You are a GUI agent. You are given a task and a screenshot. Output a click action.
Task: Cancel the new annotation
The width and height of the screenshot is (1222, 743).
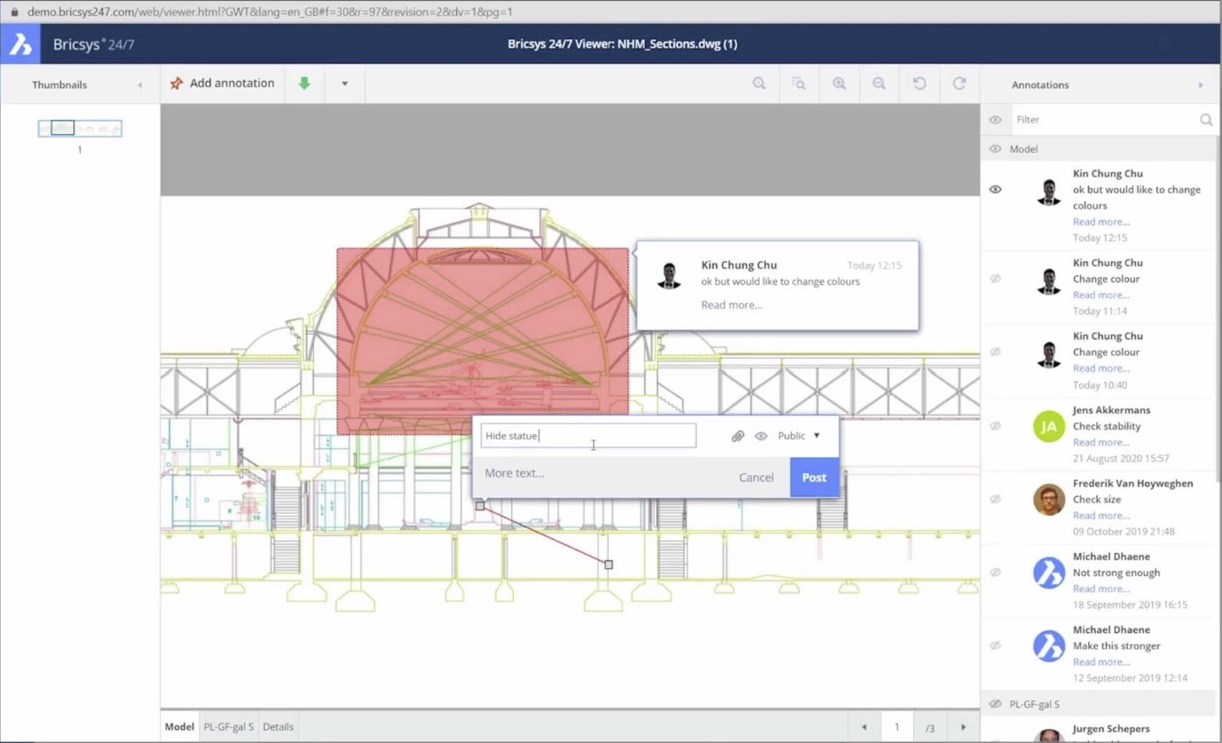[x=756, y=478]
